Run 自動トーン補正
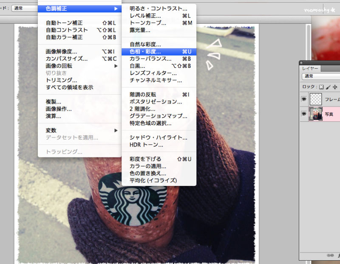The image size is (340, 264). point(79,23)
